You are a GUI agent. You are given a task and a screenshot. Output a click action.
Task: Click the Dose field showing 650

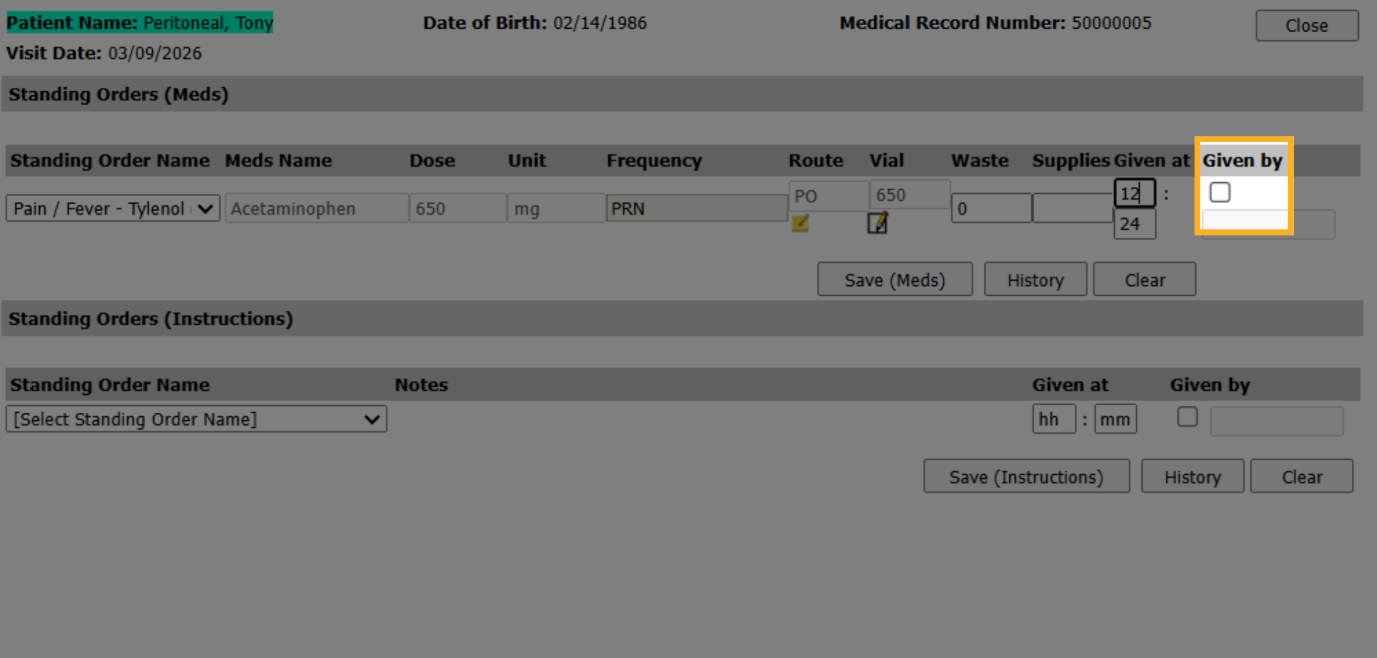[458, 208]
